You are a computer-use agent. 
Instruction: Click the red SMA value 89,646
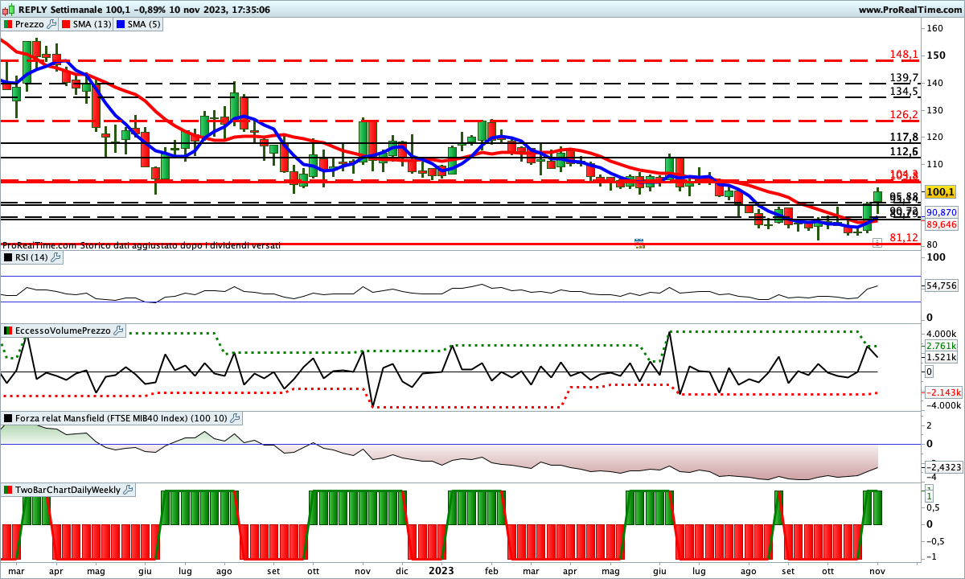click(x=941, y=224)
